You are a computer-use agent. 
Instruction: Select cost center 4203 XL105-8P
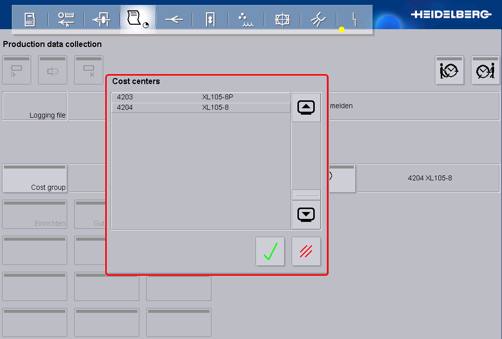point(200,97)
